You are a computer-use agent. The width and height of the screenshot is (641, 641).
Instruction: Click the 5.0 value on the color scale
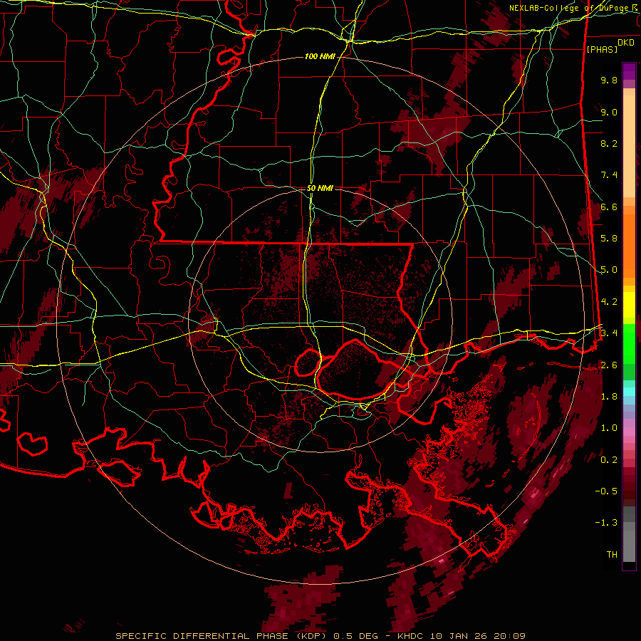609,270
